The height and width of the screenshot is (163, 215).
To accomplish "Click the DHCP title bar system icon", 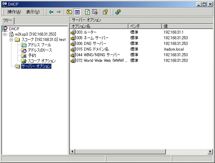I will [5, 4].
